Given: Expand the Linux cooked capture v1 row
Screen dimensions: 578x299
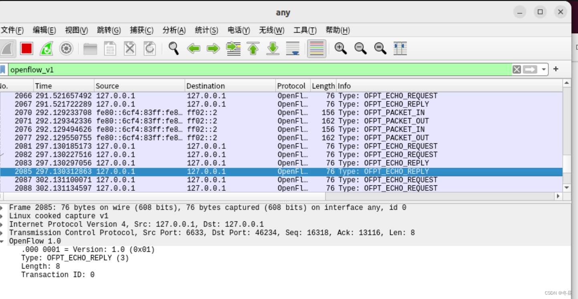Looking at the screenshot, I should click(2, 216).
